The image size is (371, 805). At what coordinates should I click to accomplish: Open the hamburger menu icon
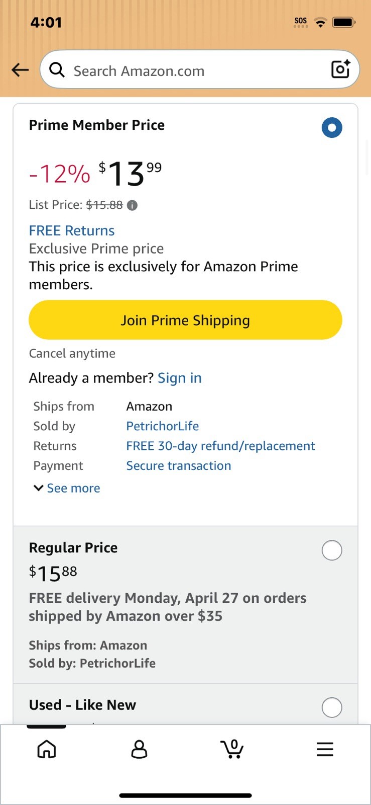point(325,749)
